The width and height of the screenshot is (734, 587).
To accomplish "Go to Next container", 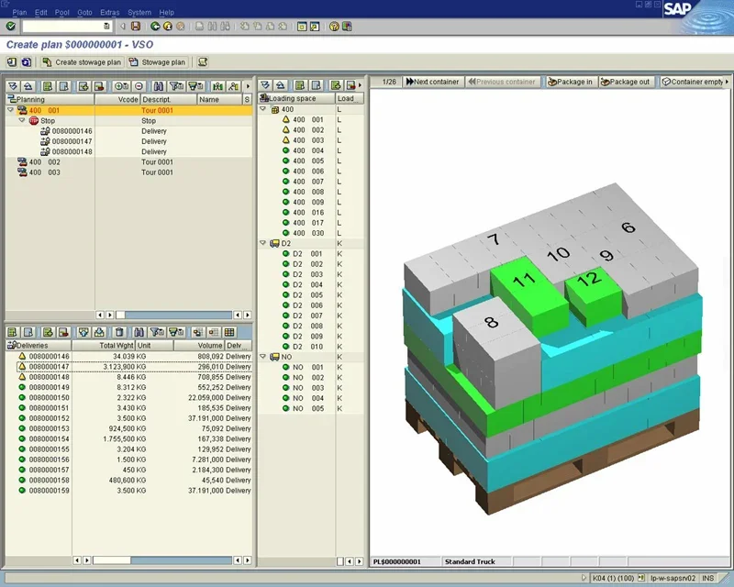I will point(431,82).
